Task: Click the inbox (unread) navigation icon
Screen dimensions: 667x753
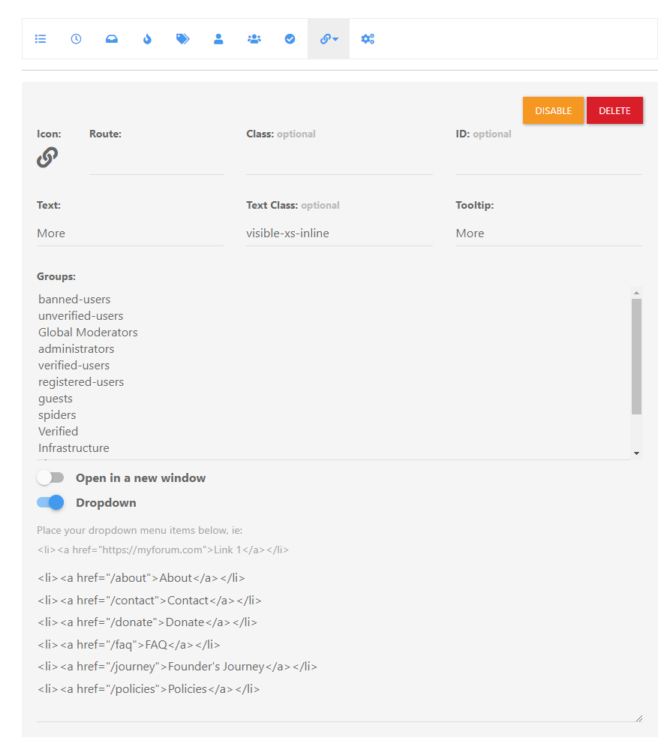Action: [112, 39]
